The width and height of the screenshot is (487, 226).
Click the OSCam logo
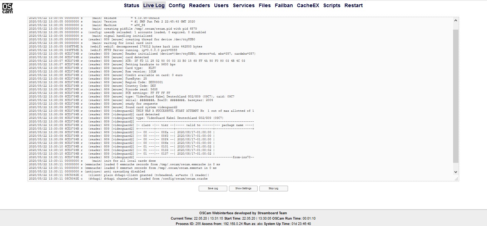click(x=8, y=8)
